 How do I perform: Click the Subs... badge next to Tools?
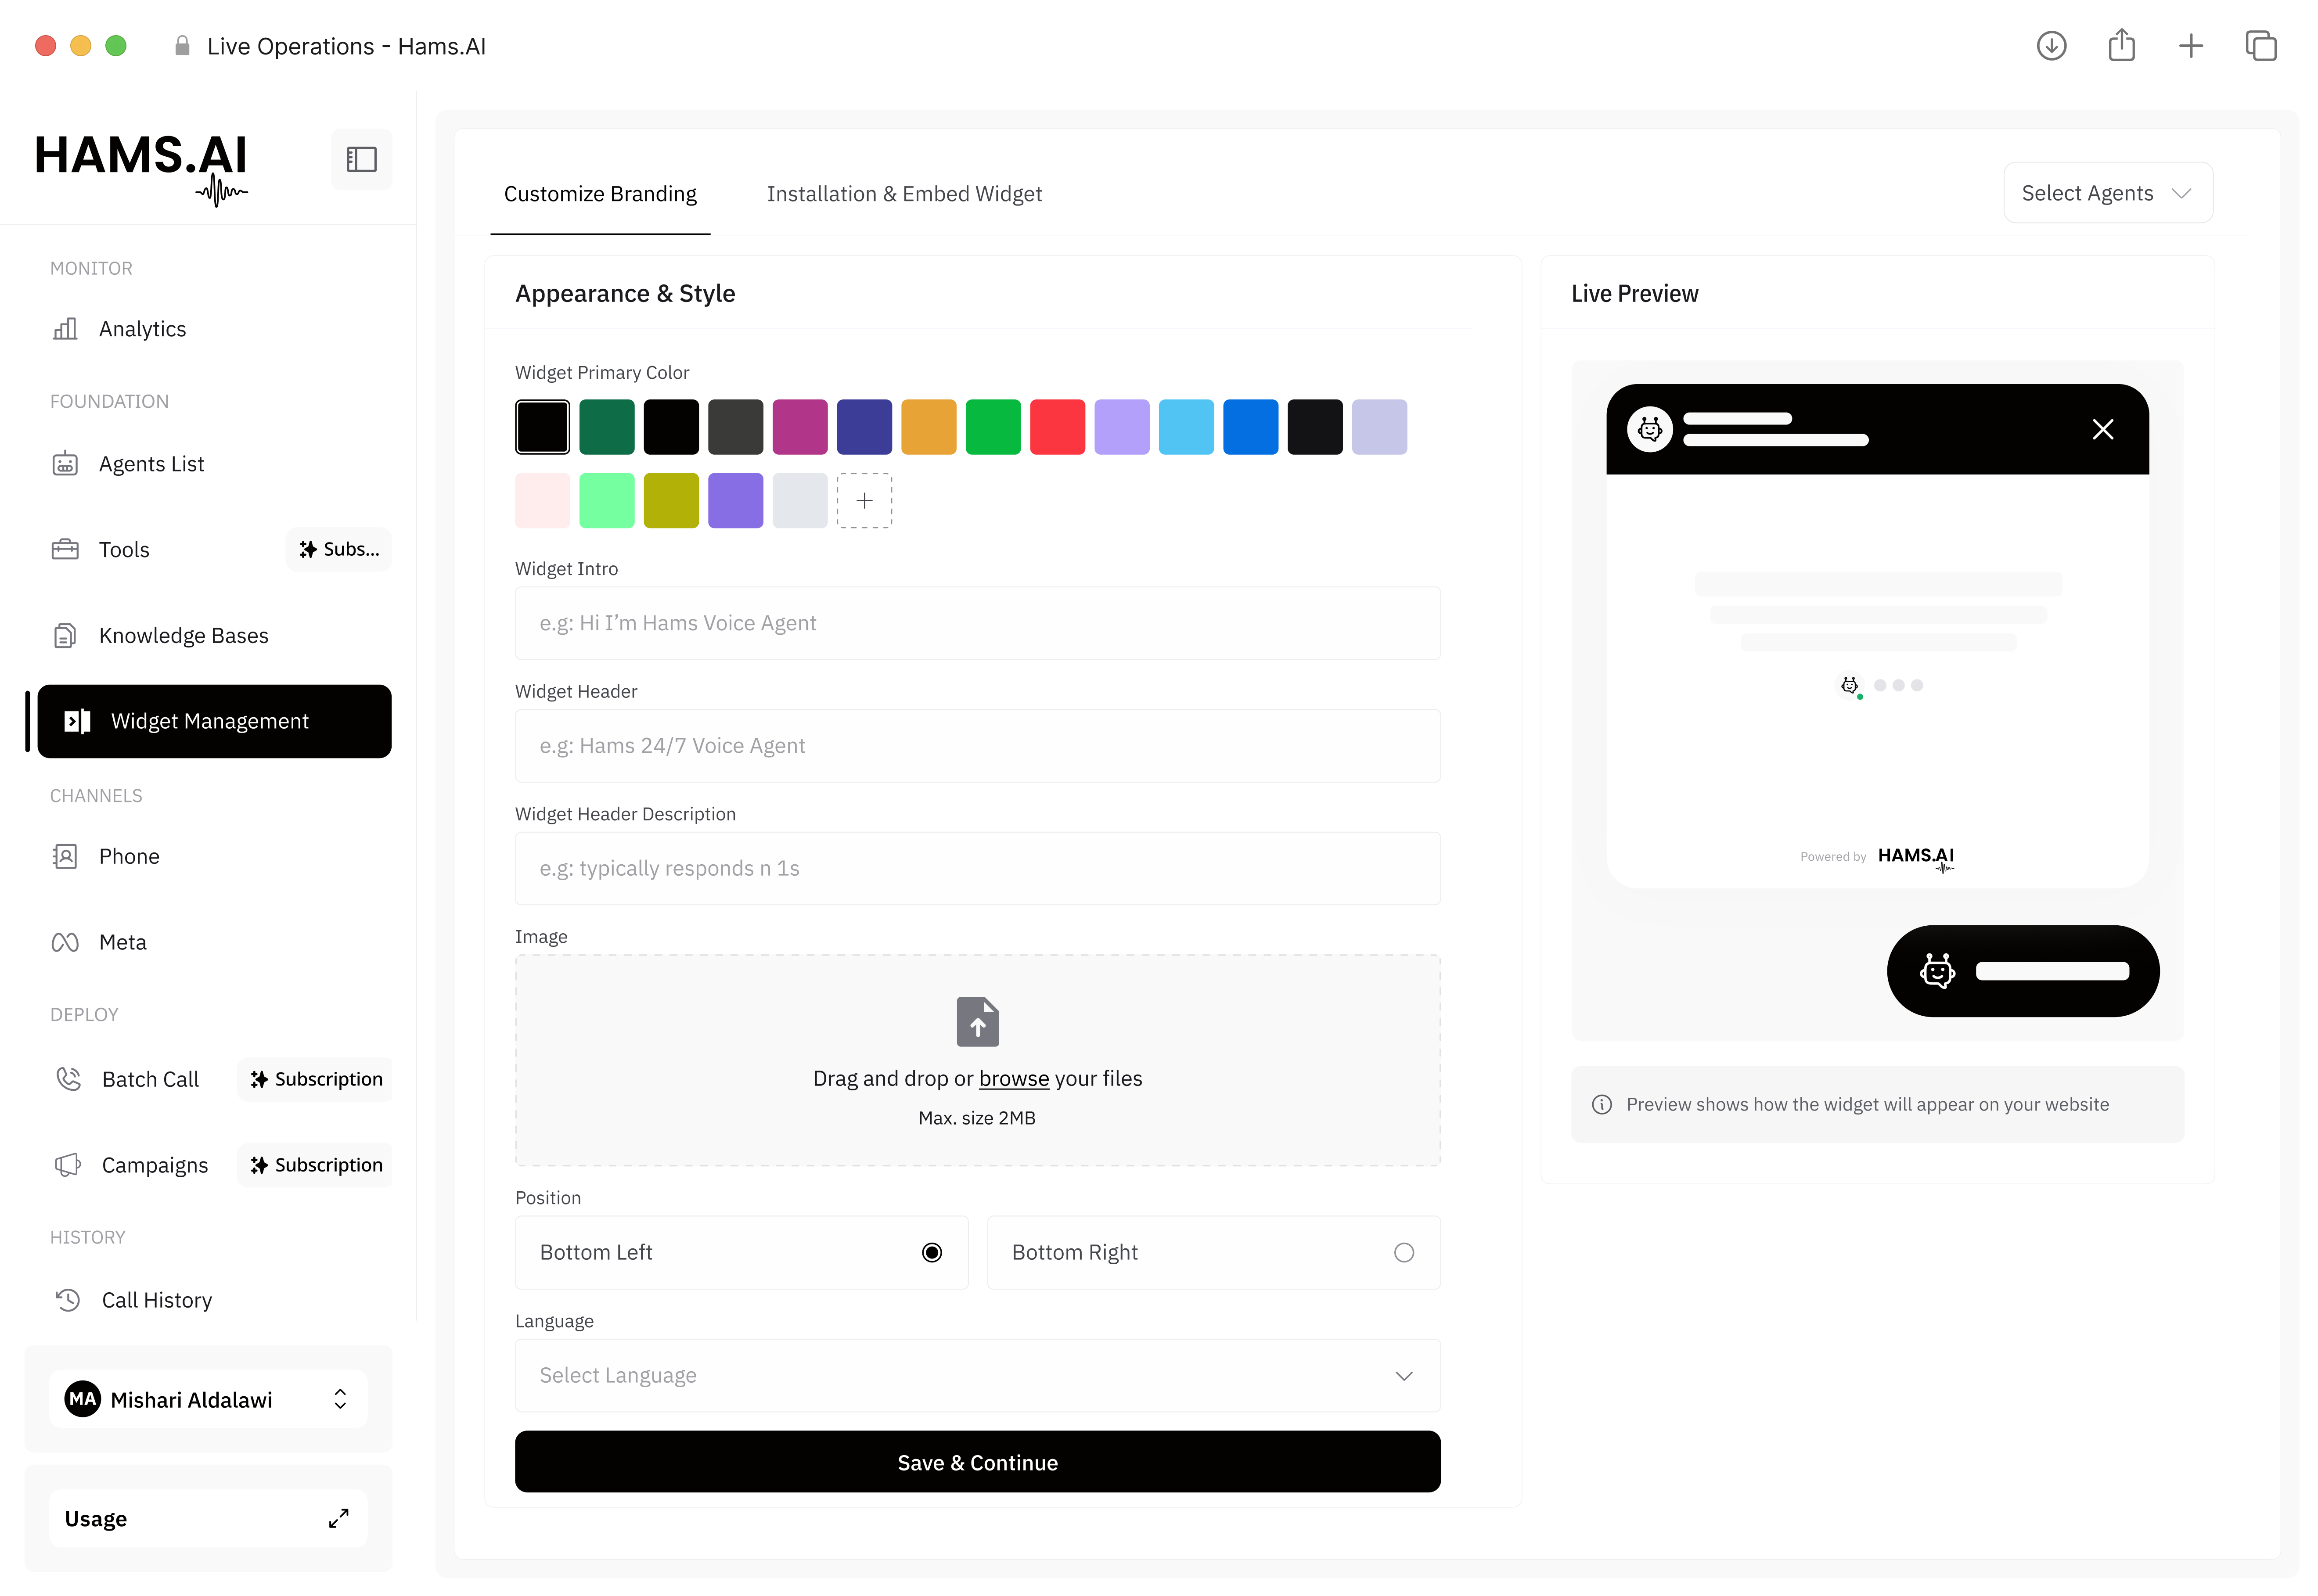339,549
